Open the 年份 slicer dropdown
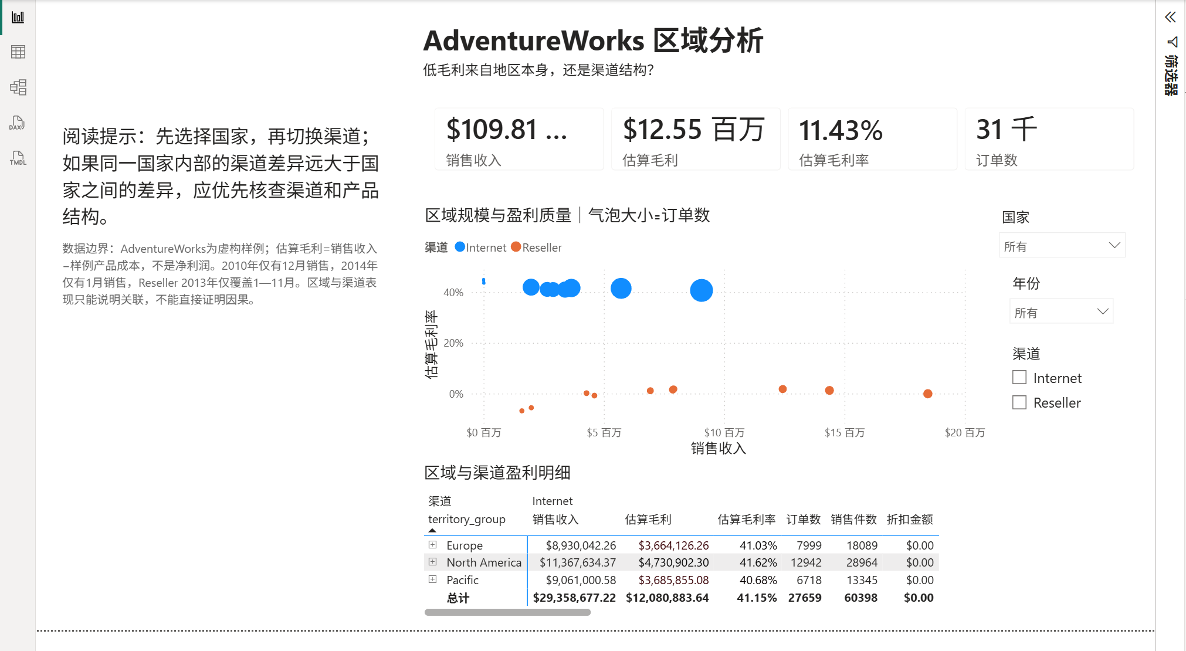Screen dimensions: 1186x651 [1061, 311]
